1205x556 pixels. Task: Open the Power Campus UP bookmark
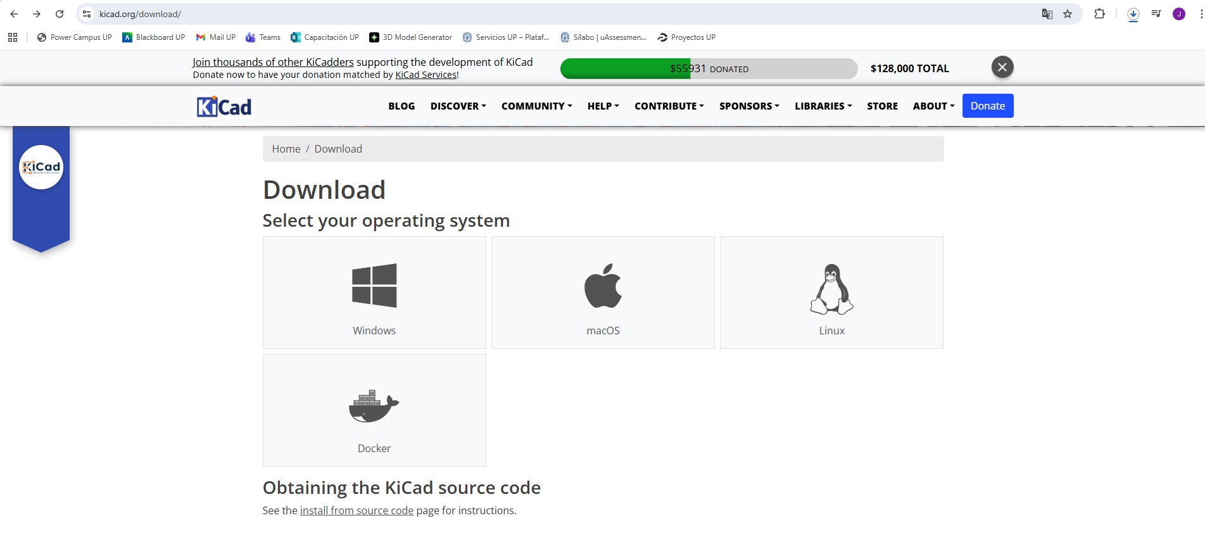[75, 37]
